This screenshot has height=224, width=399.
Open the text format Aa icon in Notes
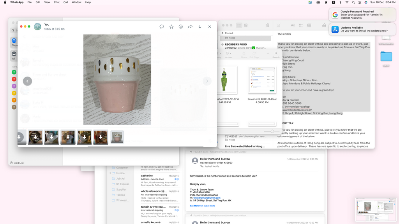point(293,25)
